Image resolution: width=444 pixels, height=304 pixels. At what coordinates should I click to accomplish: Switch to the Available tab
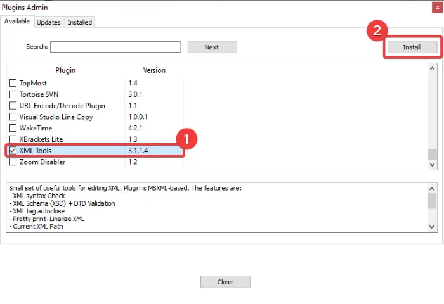(x=17, y=22)
